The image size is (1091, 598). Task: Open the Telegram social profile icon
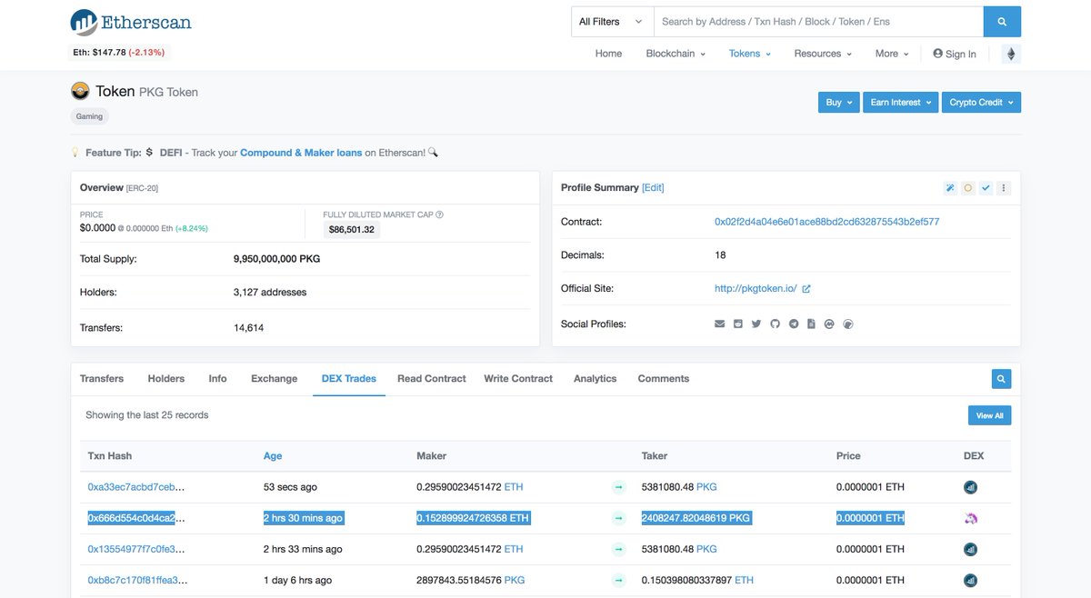coord(794,324)
